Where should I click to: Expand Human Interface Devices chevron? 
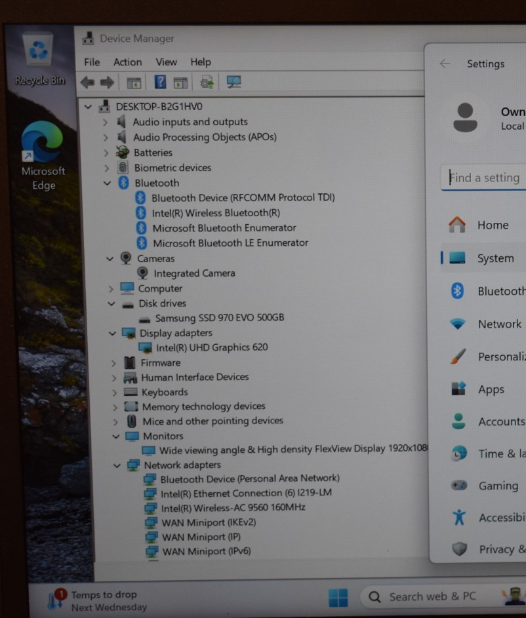point(114,378)
